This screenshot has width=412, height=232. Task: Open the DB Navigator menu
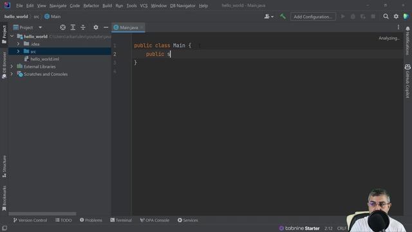point(182,6)
